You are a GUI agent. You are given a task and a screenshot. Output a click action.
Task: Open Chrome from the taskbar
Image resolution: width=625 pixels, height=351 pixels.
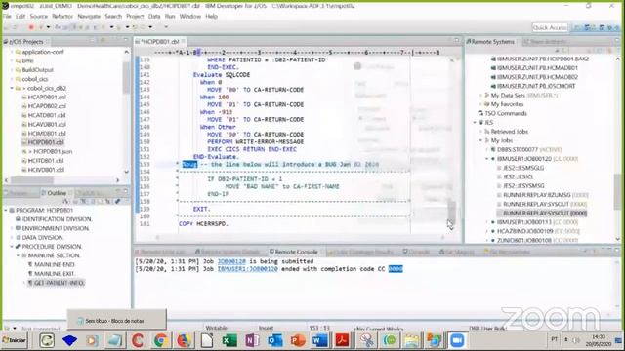pyautogui.click(x=160, y=340)
